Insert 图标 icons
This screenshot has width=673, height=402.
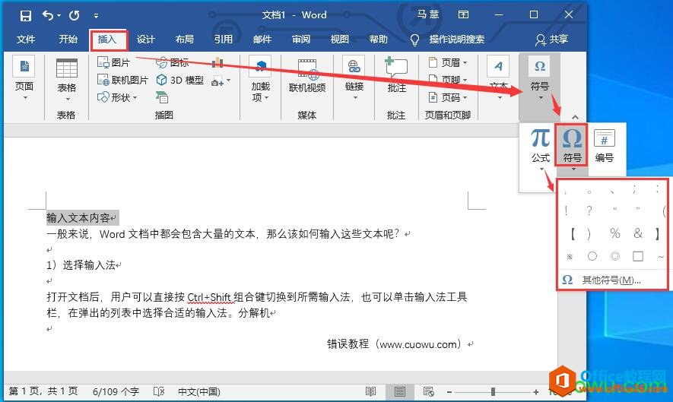[x=172, y=62]
